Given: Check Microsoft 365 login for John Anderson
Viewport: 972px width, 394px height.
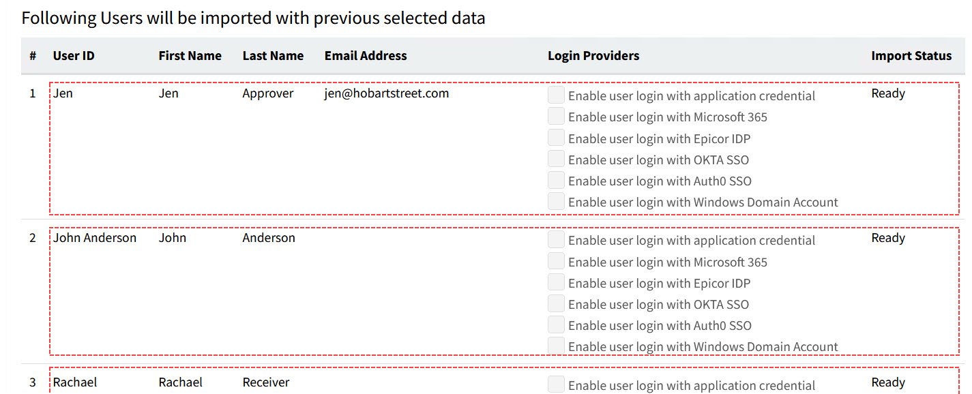Looking at the screenshot, I should (556, 261).
